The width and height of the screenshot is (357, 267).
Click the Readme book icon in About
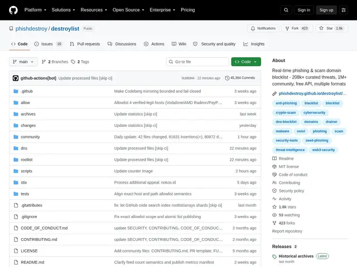pos(274,159)
